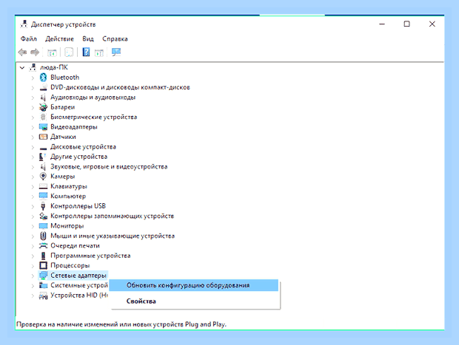This screenshot has height=345, width=459.
Task: Select Дисковые устройства row
Action: pos(83,147)
